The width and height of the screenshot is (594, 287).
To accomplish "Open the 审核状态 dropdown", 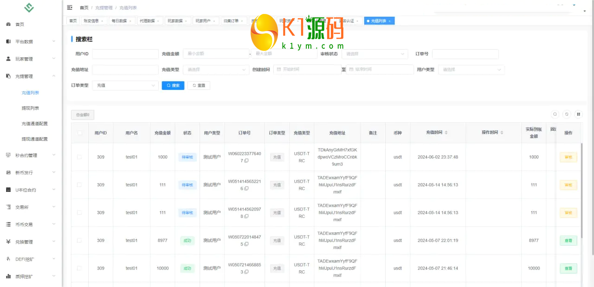I will tap(374, 54).
